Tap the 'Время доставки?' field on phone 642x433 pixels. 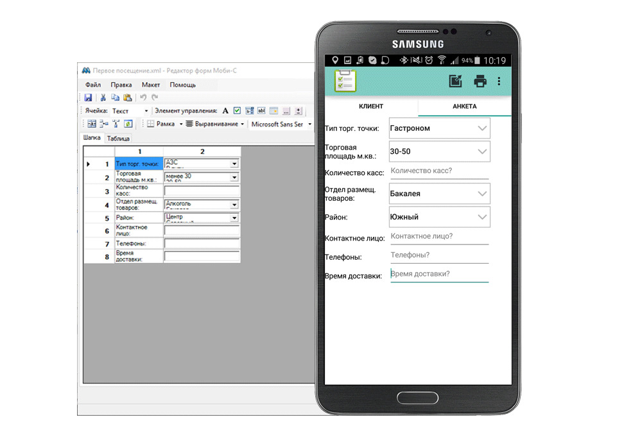coord(439,274)
